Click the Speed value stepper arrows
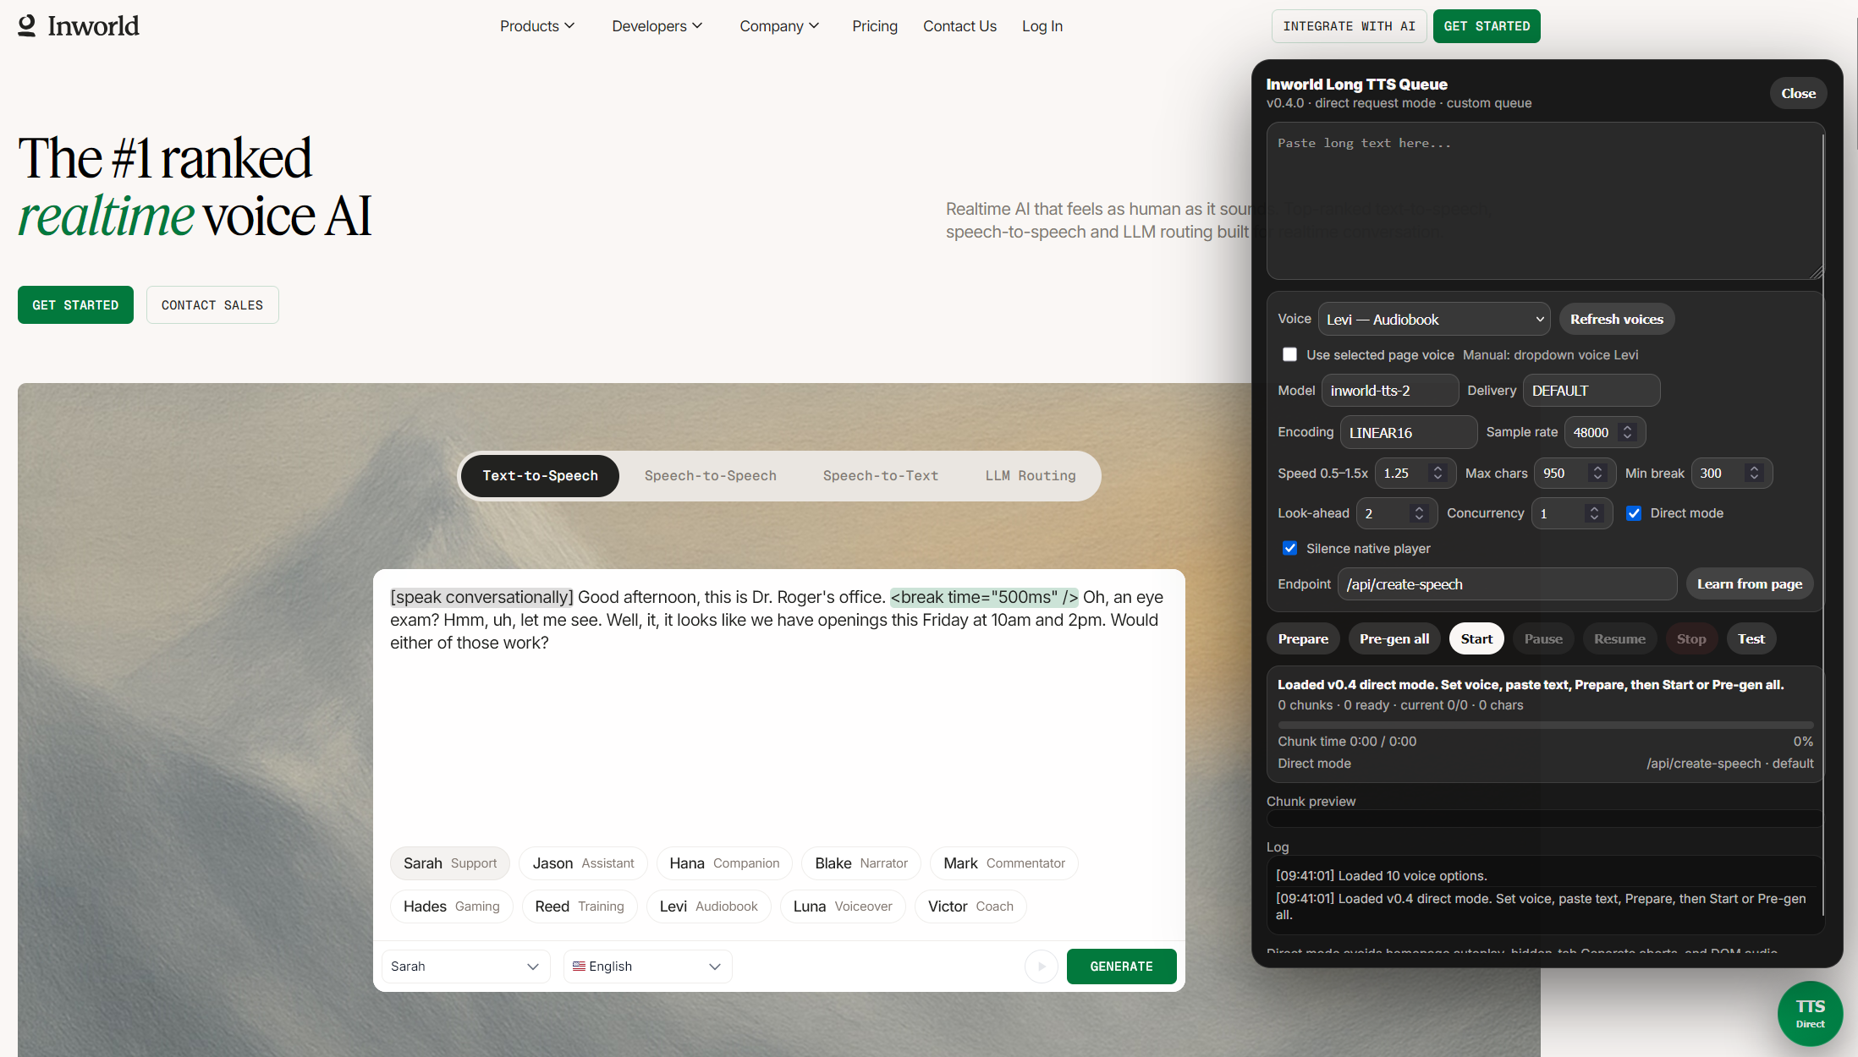This screenshot has height=1057, width=1858. [x=1437, y=474]
